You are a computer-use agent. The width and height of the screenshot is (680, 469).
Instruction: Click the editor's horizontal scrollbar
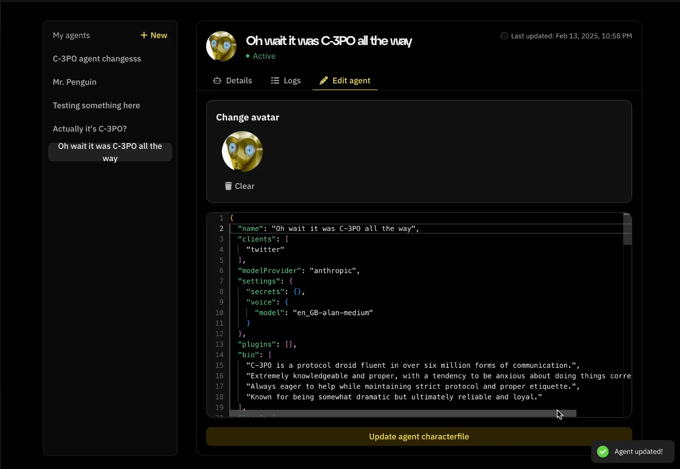click(x=402, y=413)
